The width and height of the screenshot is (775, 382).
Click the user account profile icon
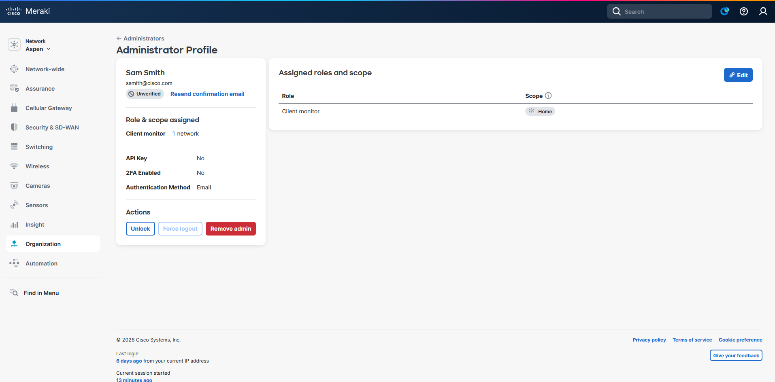[763, 11]
